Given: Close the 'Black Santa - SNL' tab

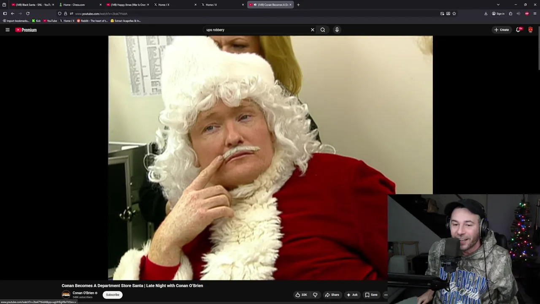Looking at the screenshot, I should 53,5.
